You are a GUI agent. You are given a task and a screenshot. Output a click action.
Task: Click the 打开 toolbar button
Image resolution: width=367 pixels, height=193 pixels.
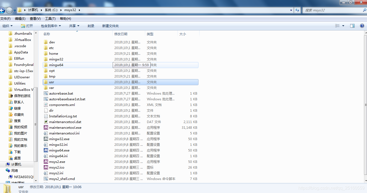pyautogui.click(x=27, y=26)
